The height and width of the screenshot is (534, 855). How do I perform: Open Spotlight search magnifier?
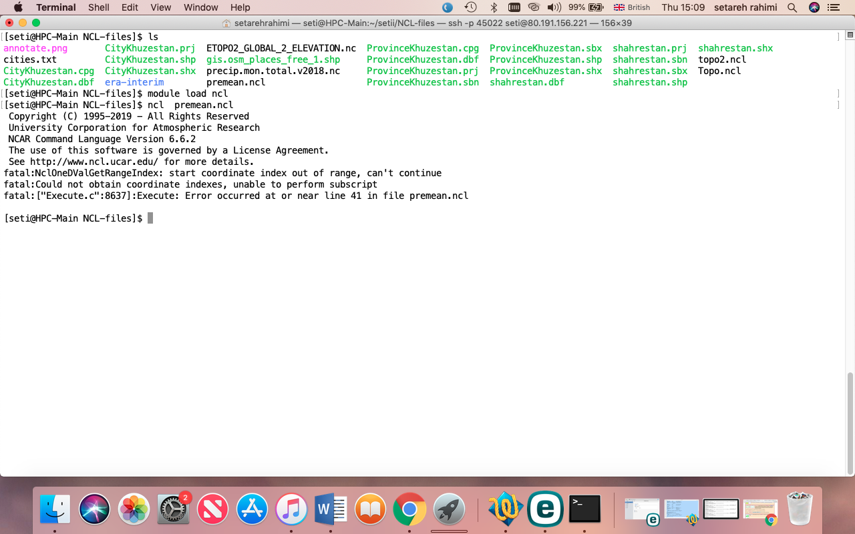coord(792,7)
